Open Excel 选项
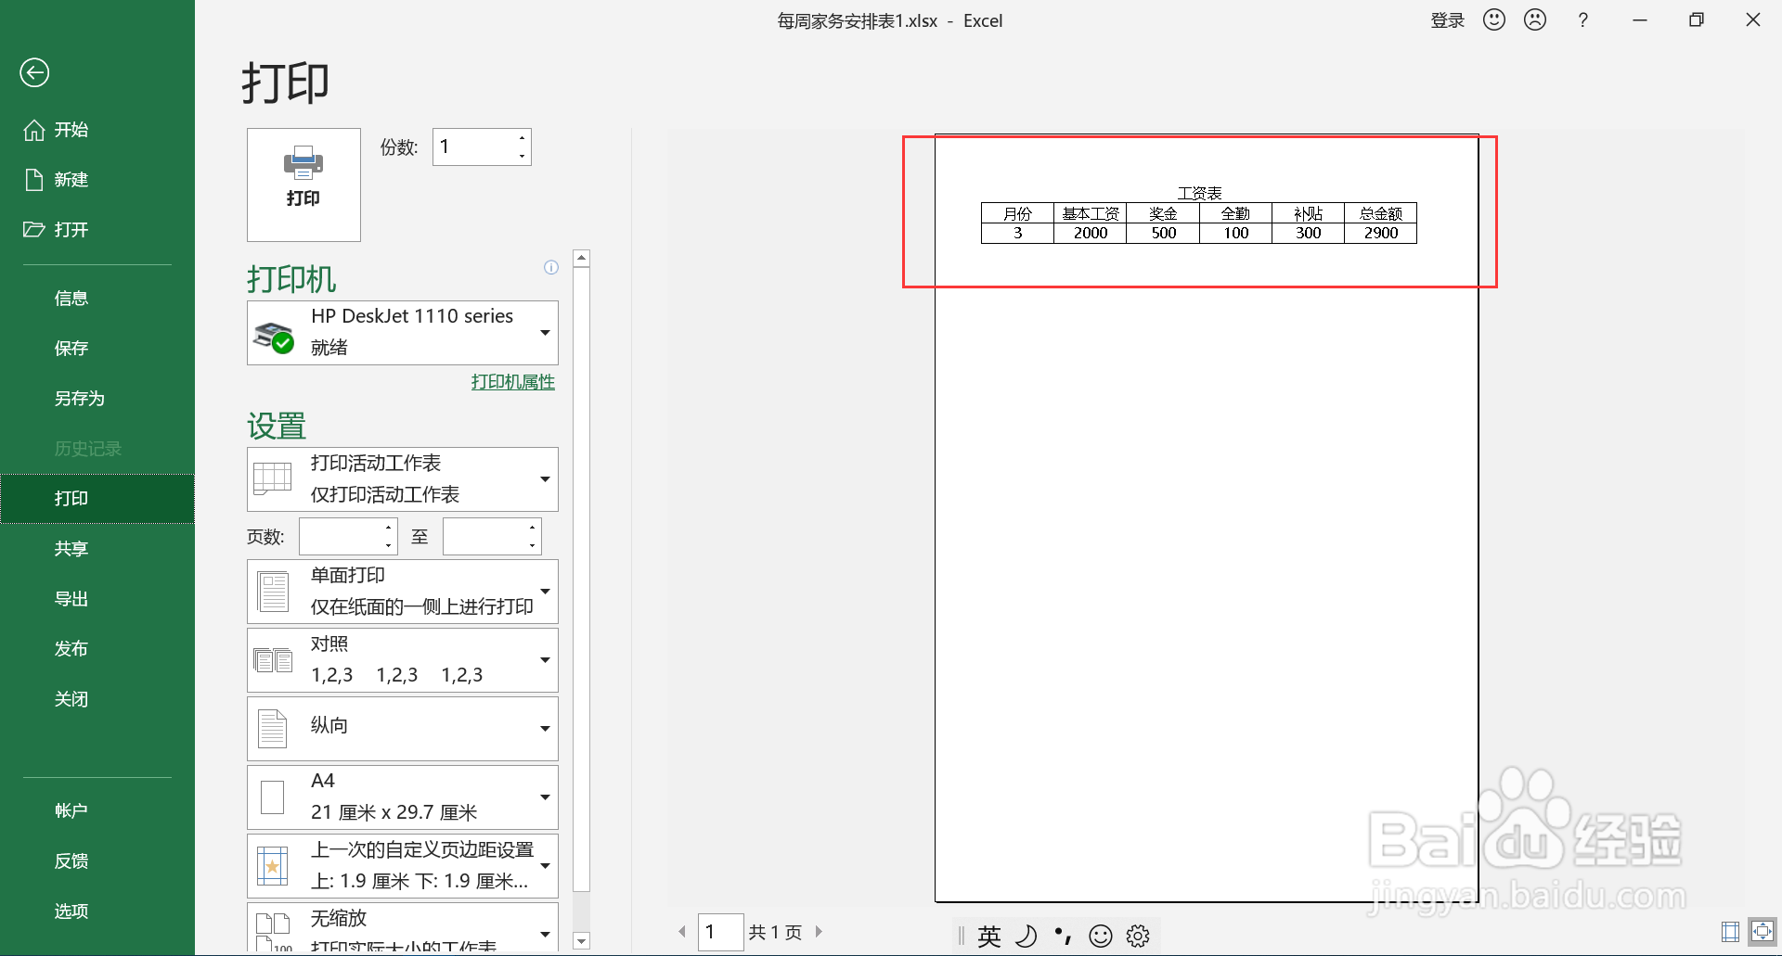Screen dimensions: 1782x956 point(71,911)
